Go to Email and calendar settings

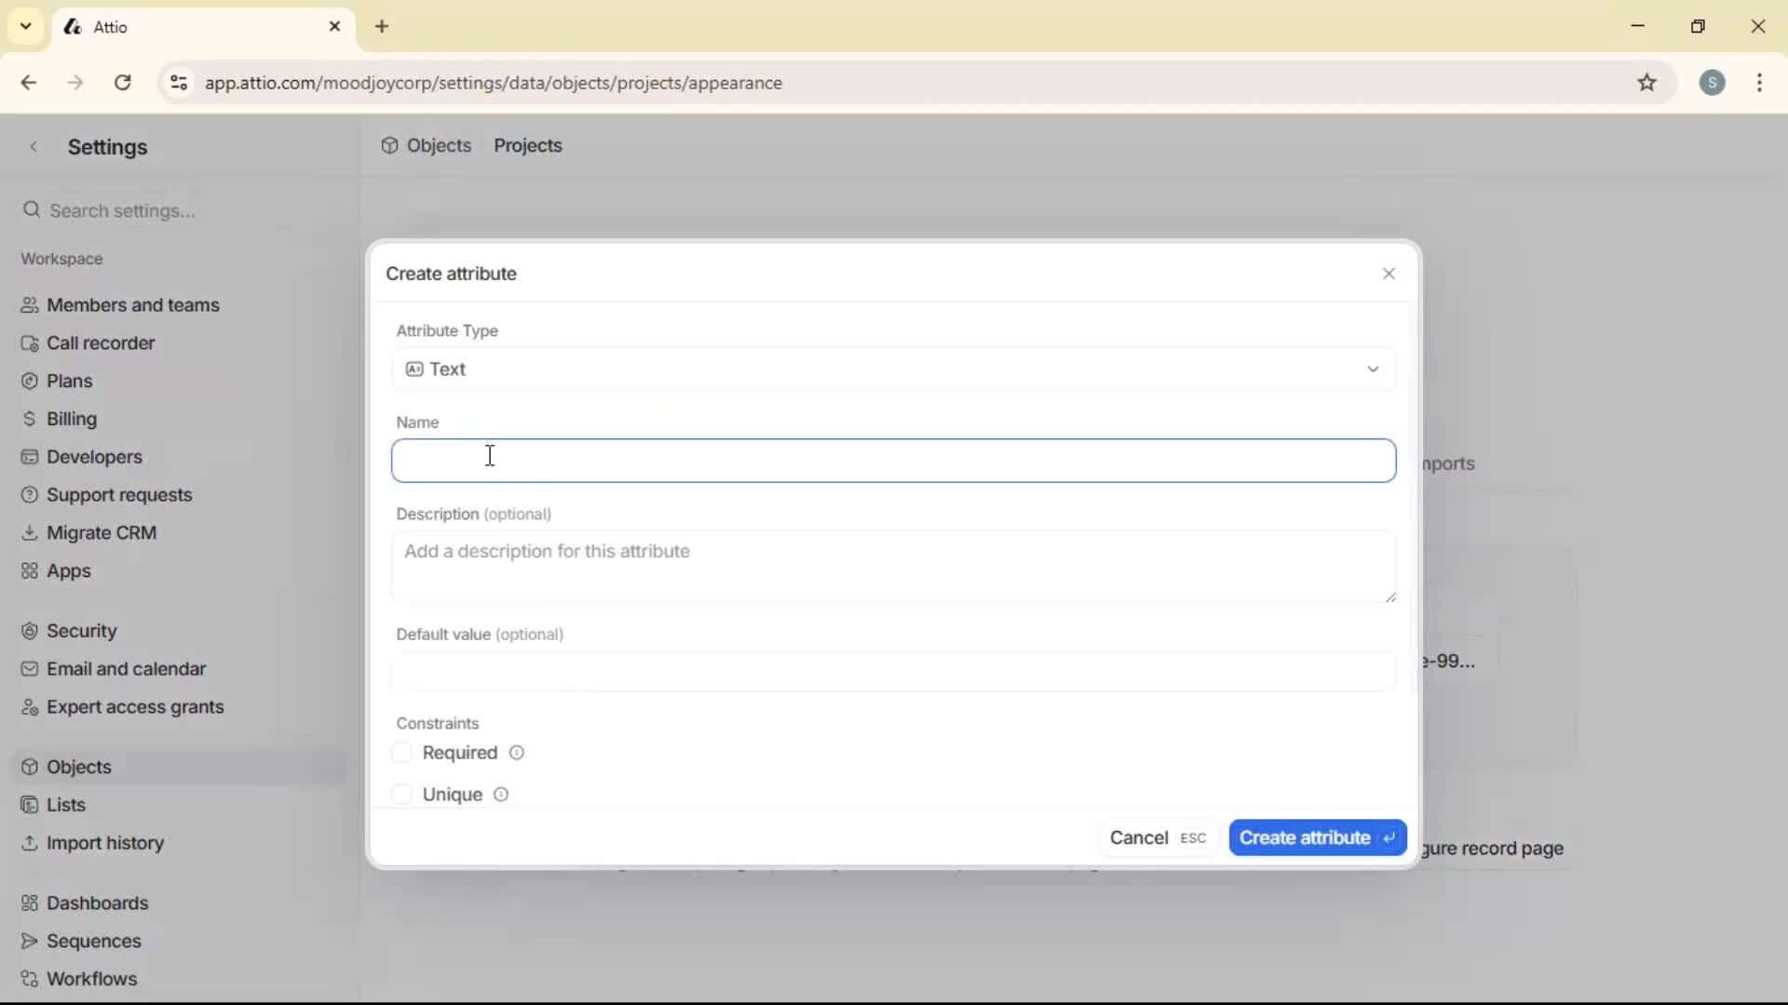click(126, 668)
